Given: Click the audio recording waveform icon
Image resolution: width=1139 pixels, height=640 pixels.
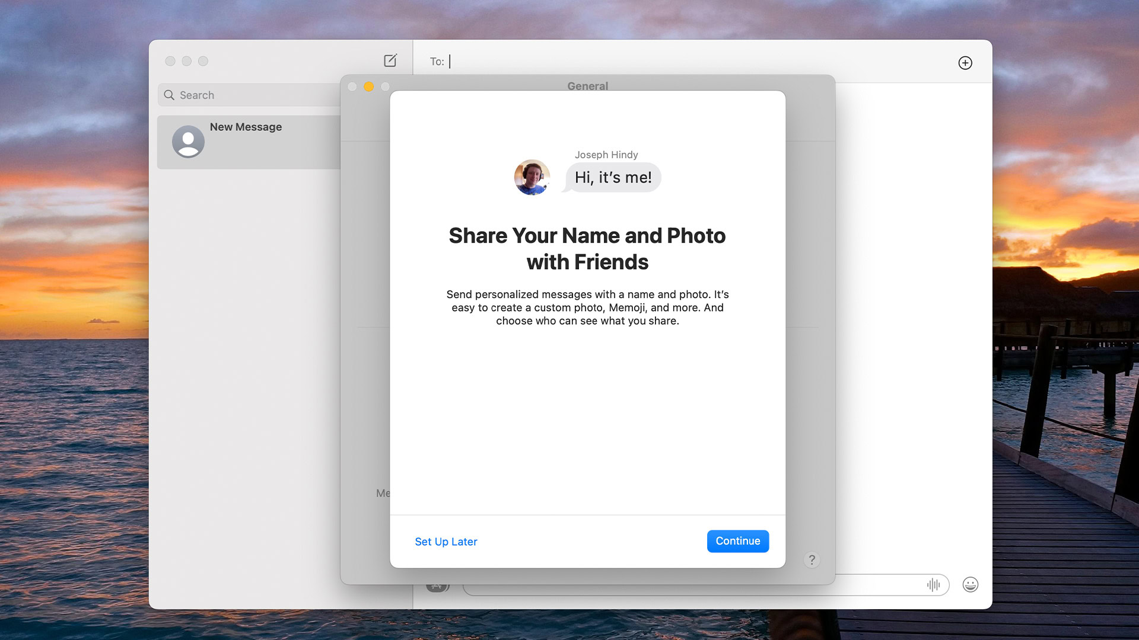Looking at the screenshot, I should (x=933, y=585).
